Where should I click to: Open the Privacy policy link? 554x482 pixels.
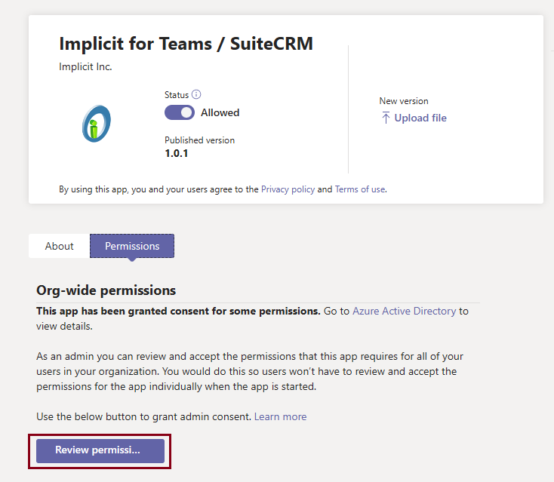[288, 189]
